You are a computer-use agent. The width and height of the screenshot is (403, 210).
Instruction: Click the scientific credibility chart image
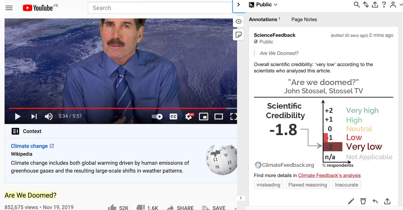click(x=323, y=123)
